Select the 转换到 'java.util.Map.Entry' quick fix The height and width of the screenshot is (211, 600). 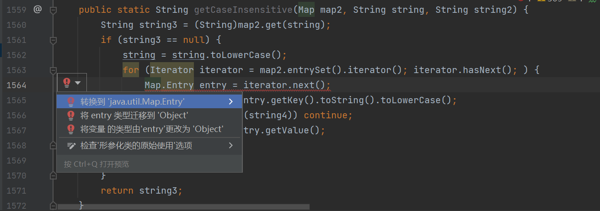(x=133, y=101)
